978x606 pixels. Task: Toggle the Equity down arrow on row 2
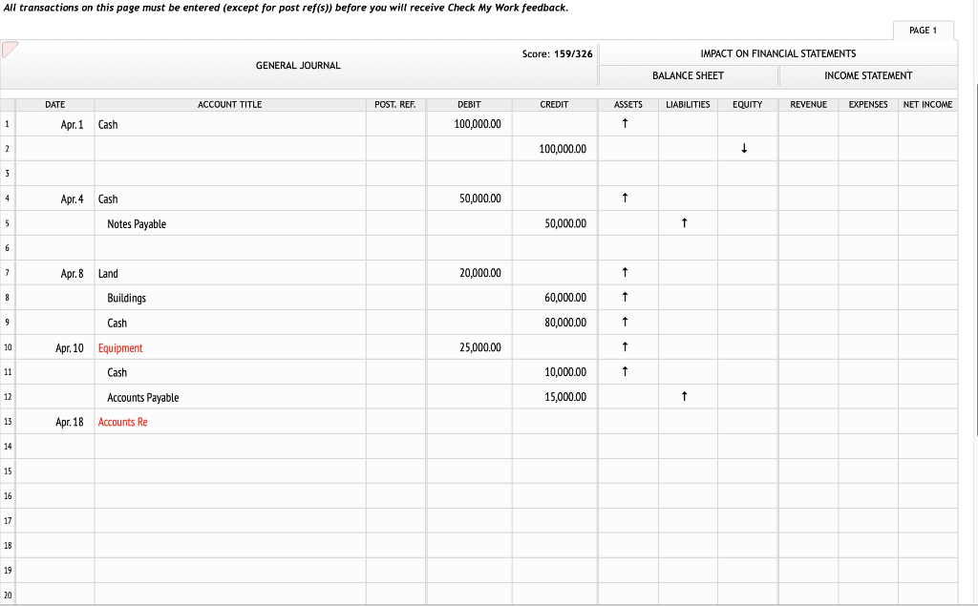coord(744,149)
